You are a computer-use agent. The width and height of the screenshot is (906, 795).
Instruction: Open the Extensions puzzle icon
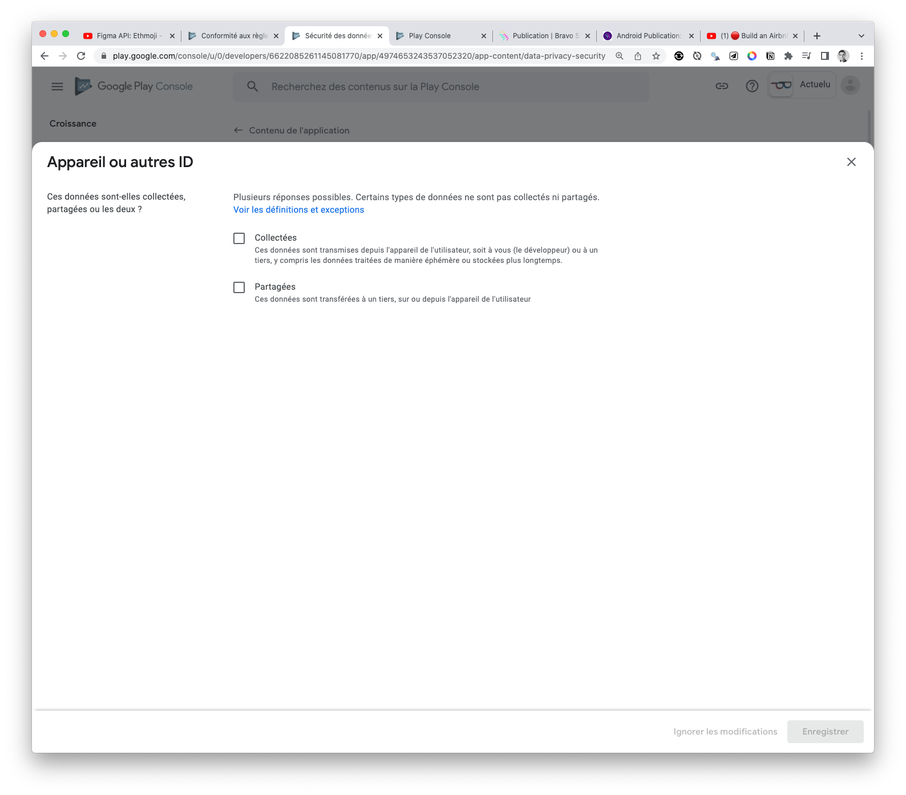(788, 56)
